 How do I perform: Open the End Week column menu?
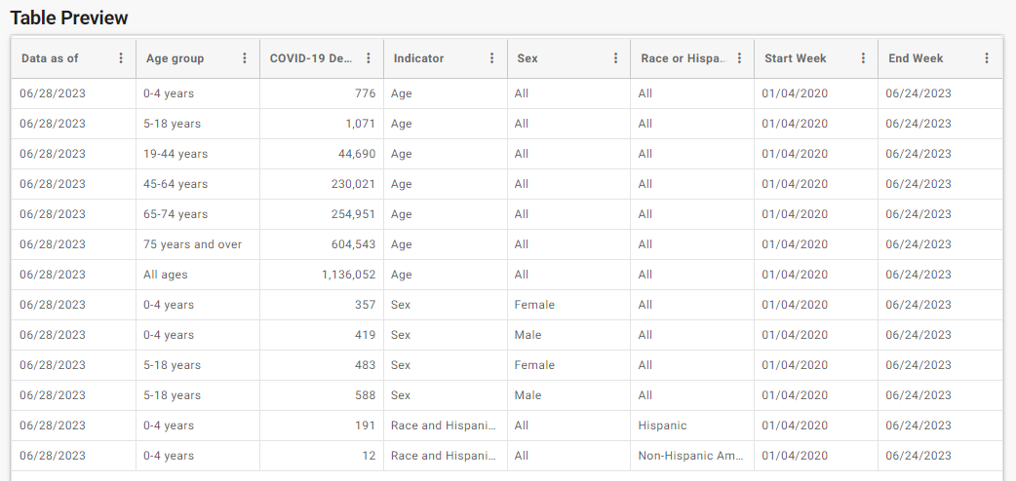point(987,58)
